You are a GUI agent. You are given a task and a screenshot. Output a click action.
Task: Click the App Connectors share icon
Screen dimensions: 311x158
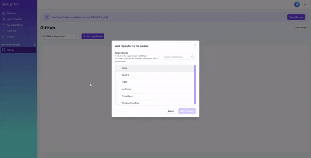[3, 19]
